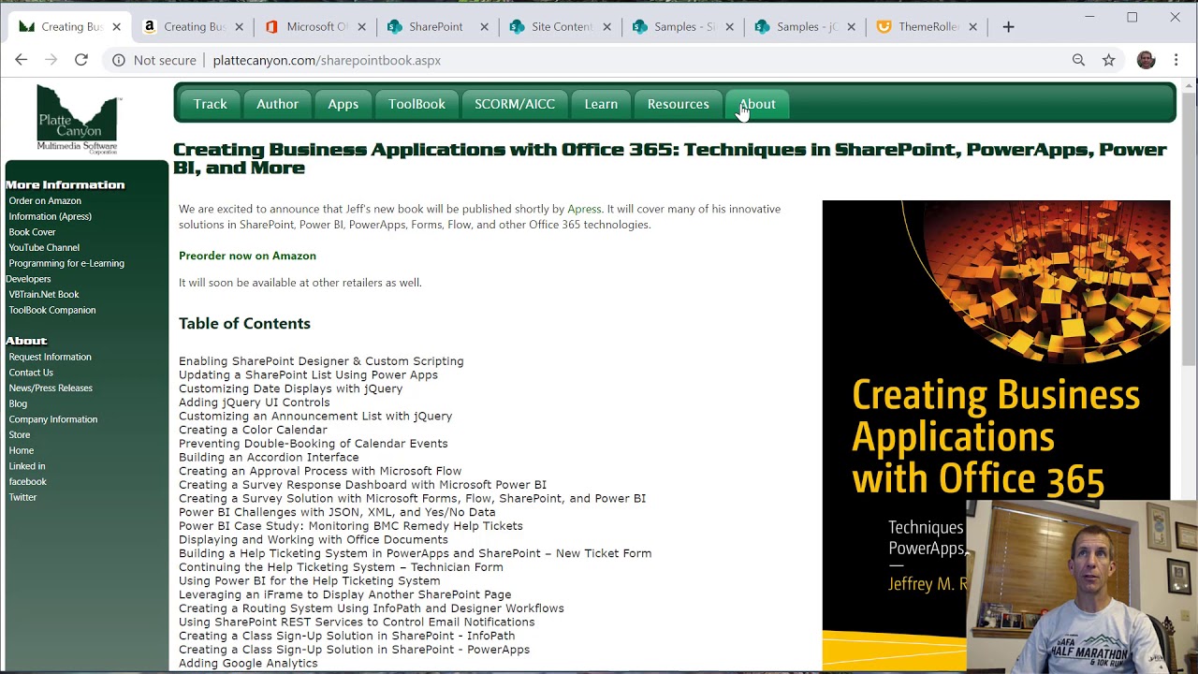Open the About menu in navigation bar

tap(757, 104)
